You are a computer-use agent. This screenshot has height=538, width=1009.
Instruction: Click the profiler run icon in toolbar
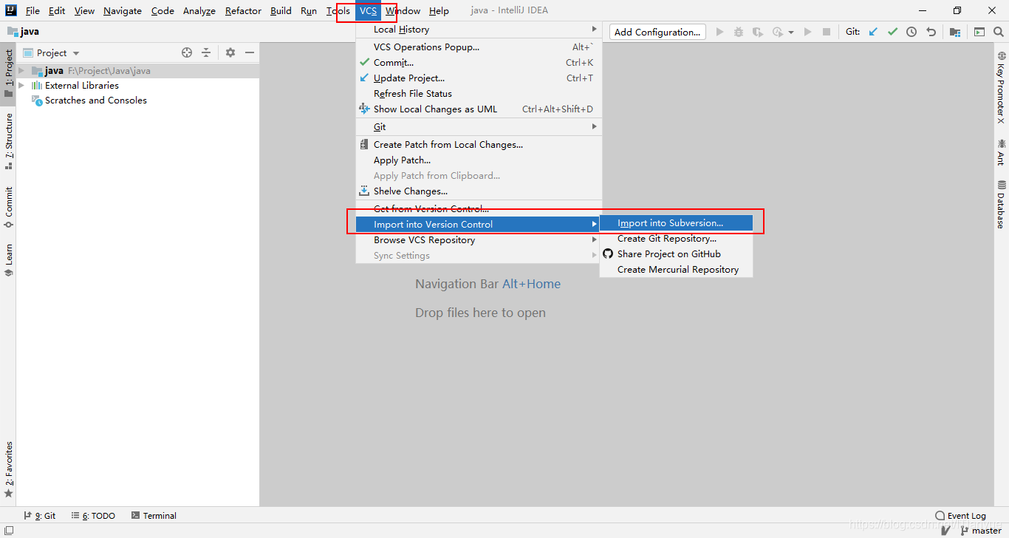tap(778, 32)
